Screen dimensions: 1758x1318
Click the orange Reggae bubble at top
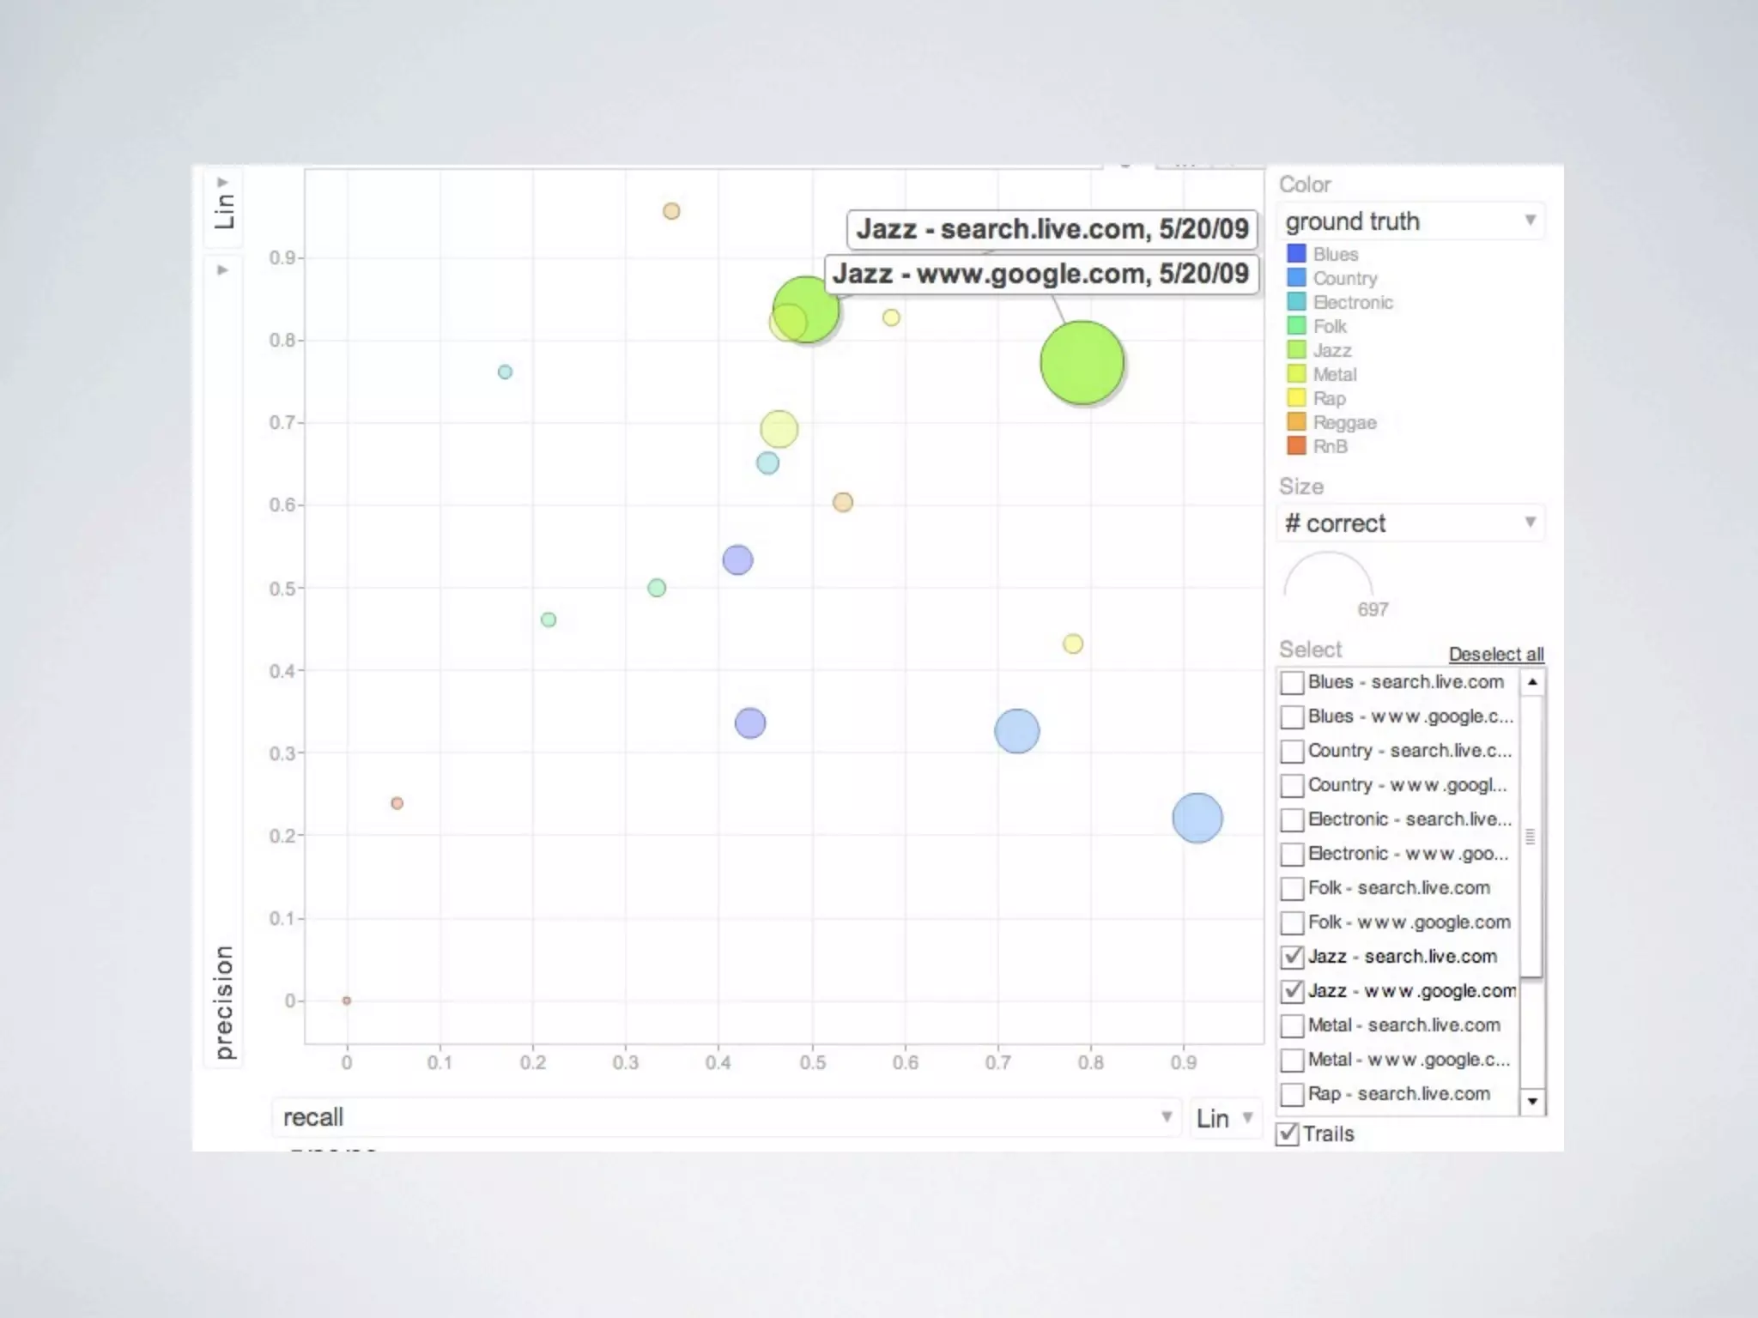(671, 211)
